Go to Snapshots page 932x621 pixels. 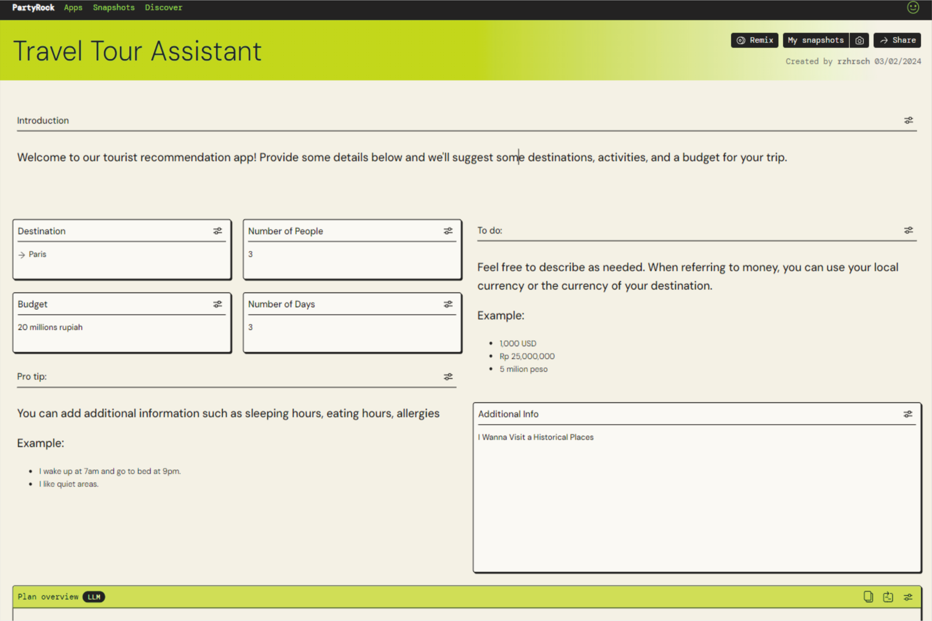(x=114, y=8)
